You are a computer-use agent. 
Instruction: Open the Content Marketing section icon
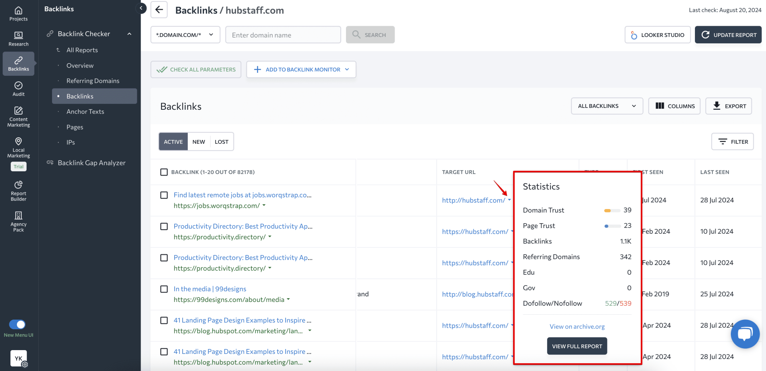tap(18, 117)
